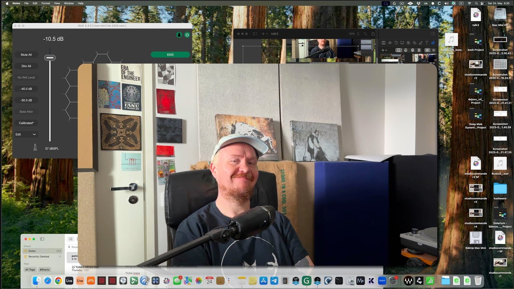Click the green 8350 speaker group button
Screen dimensions: 514x289
tap(170, 55)
